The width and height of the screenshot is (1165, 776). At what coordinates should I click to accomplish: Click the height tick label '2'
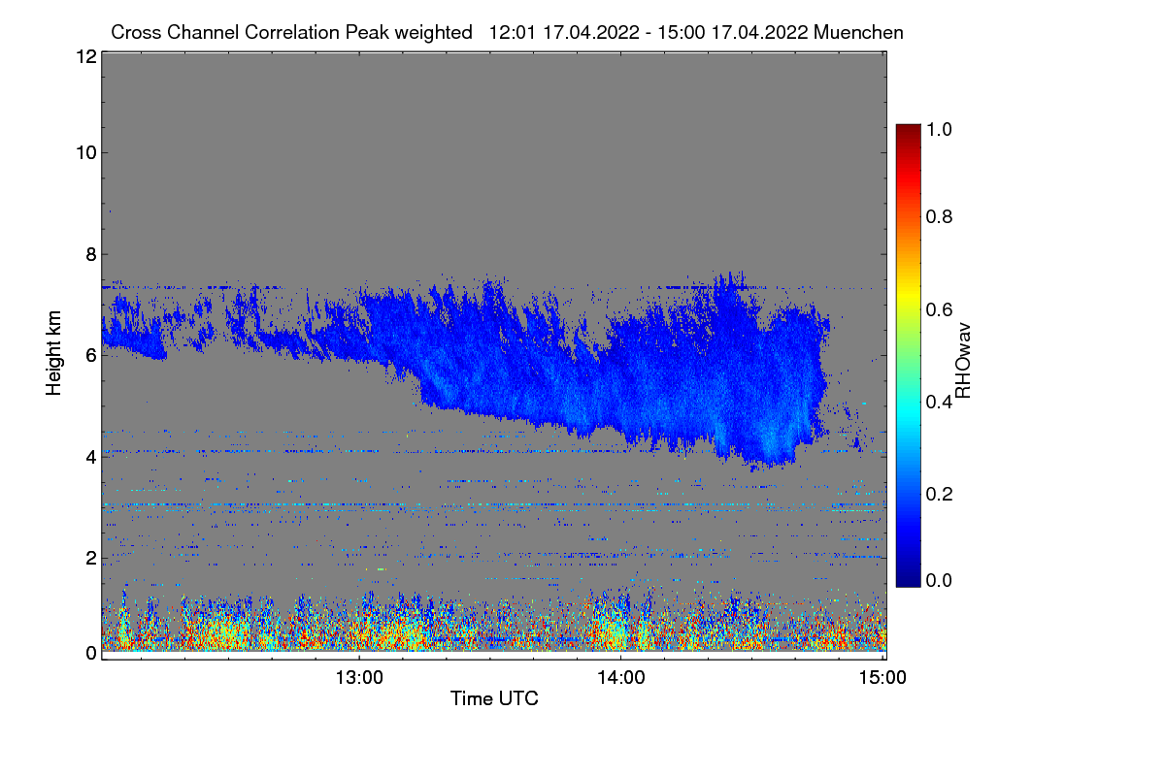click(90, 558)
